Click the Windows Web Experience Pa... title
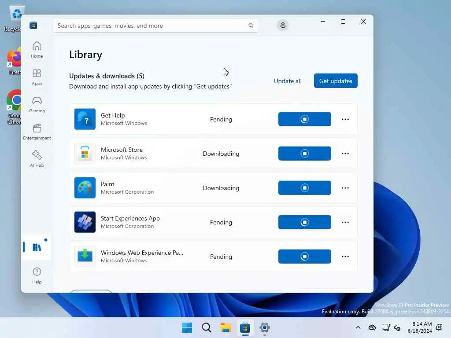Screen dimensions: 451x338 pyautogui.click(x=142, y=252)
